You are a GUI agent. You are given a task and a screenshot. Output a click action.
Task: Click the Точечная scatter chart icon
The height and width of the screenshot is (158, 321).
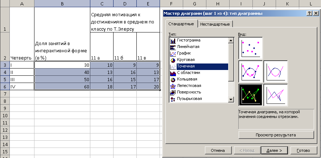(x=173, y=67)
